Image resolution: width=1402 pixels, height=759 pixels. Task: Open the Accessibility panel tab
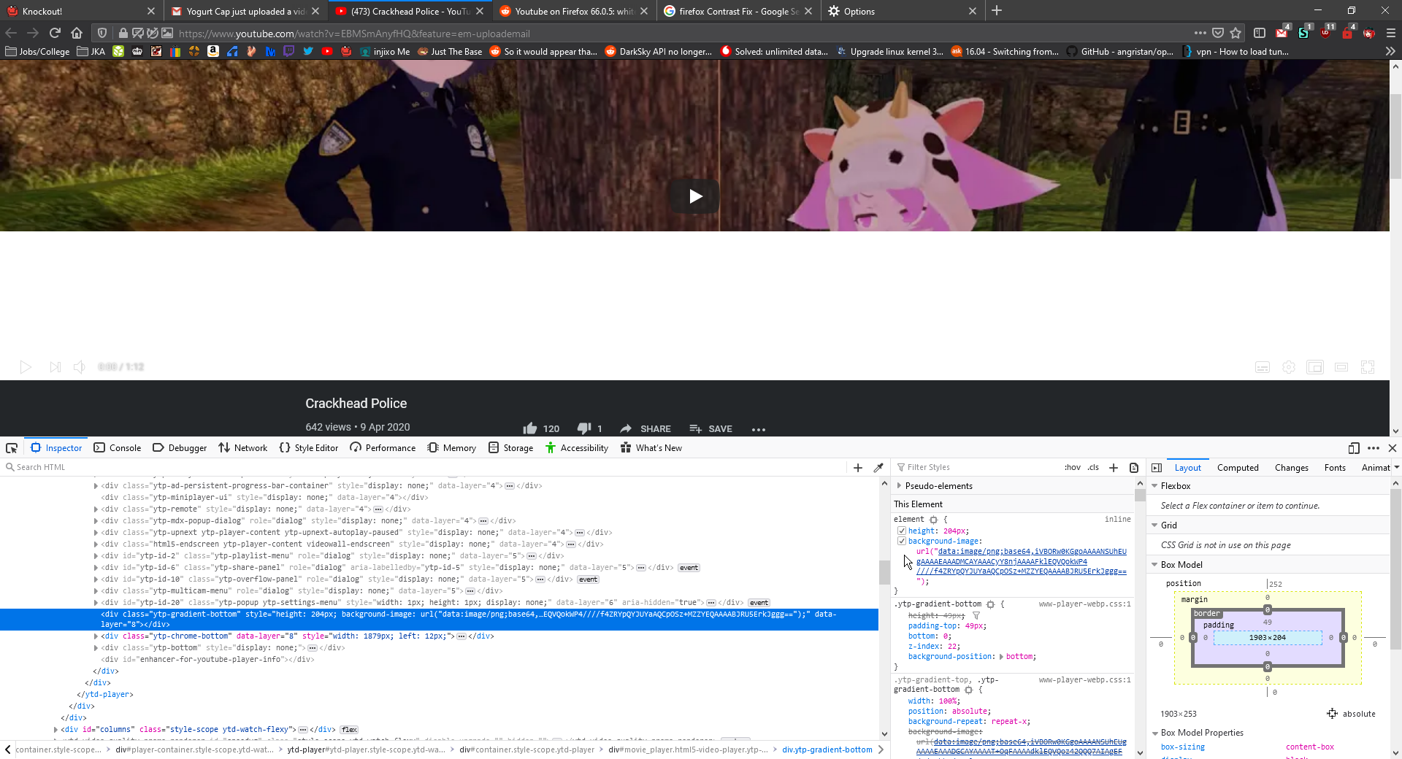(x=577, y=448)
